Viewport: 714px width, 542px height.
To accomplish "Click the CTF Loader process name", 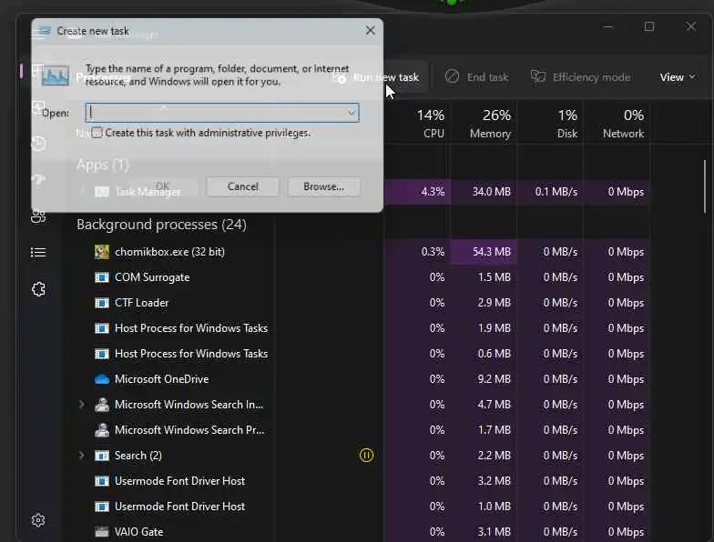I will [142, 303].
